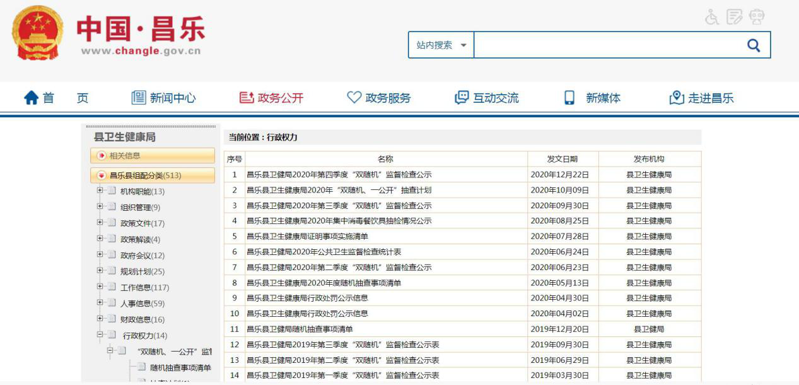Viewport: 799px width, 385px height.
Task: Expand the 工作信息 tree node
Action: coord(100,287)
